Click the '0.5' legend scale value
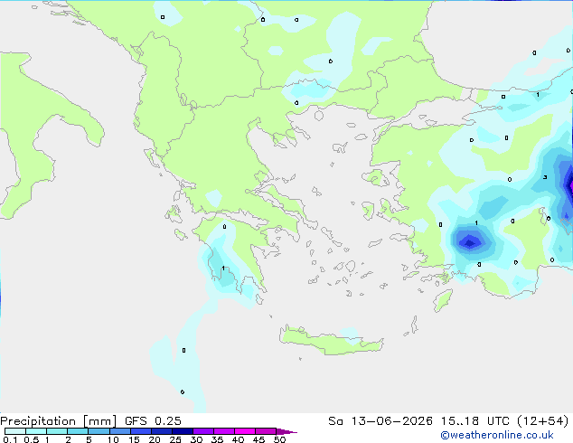The width and height of the screenshot is (573, 443). (x=31, y=439)
